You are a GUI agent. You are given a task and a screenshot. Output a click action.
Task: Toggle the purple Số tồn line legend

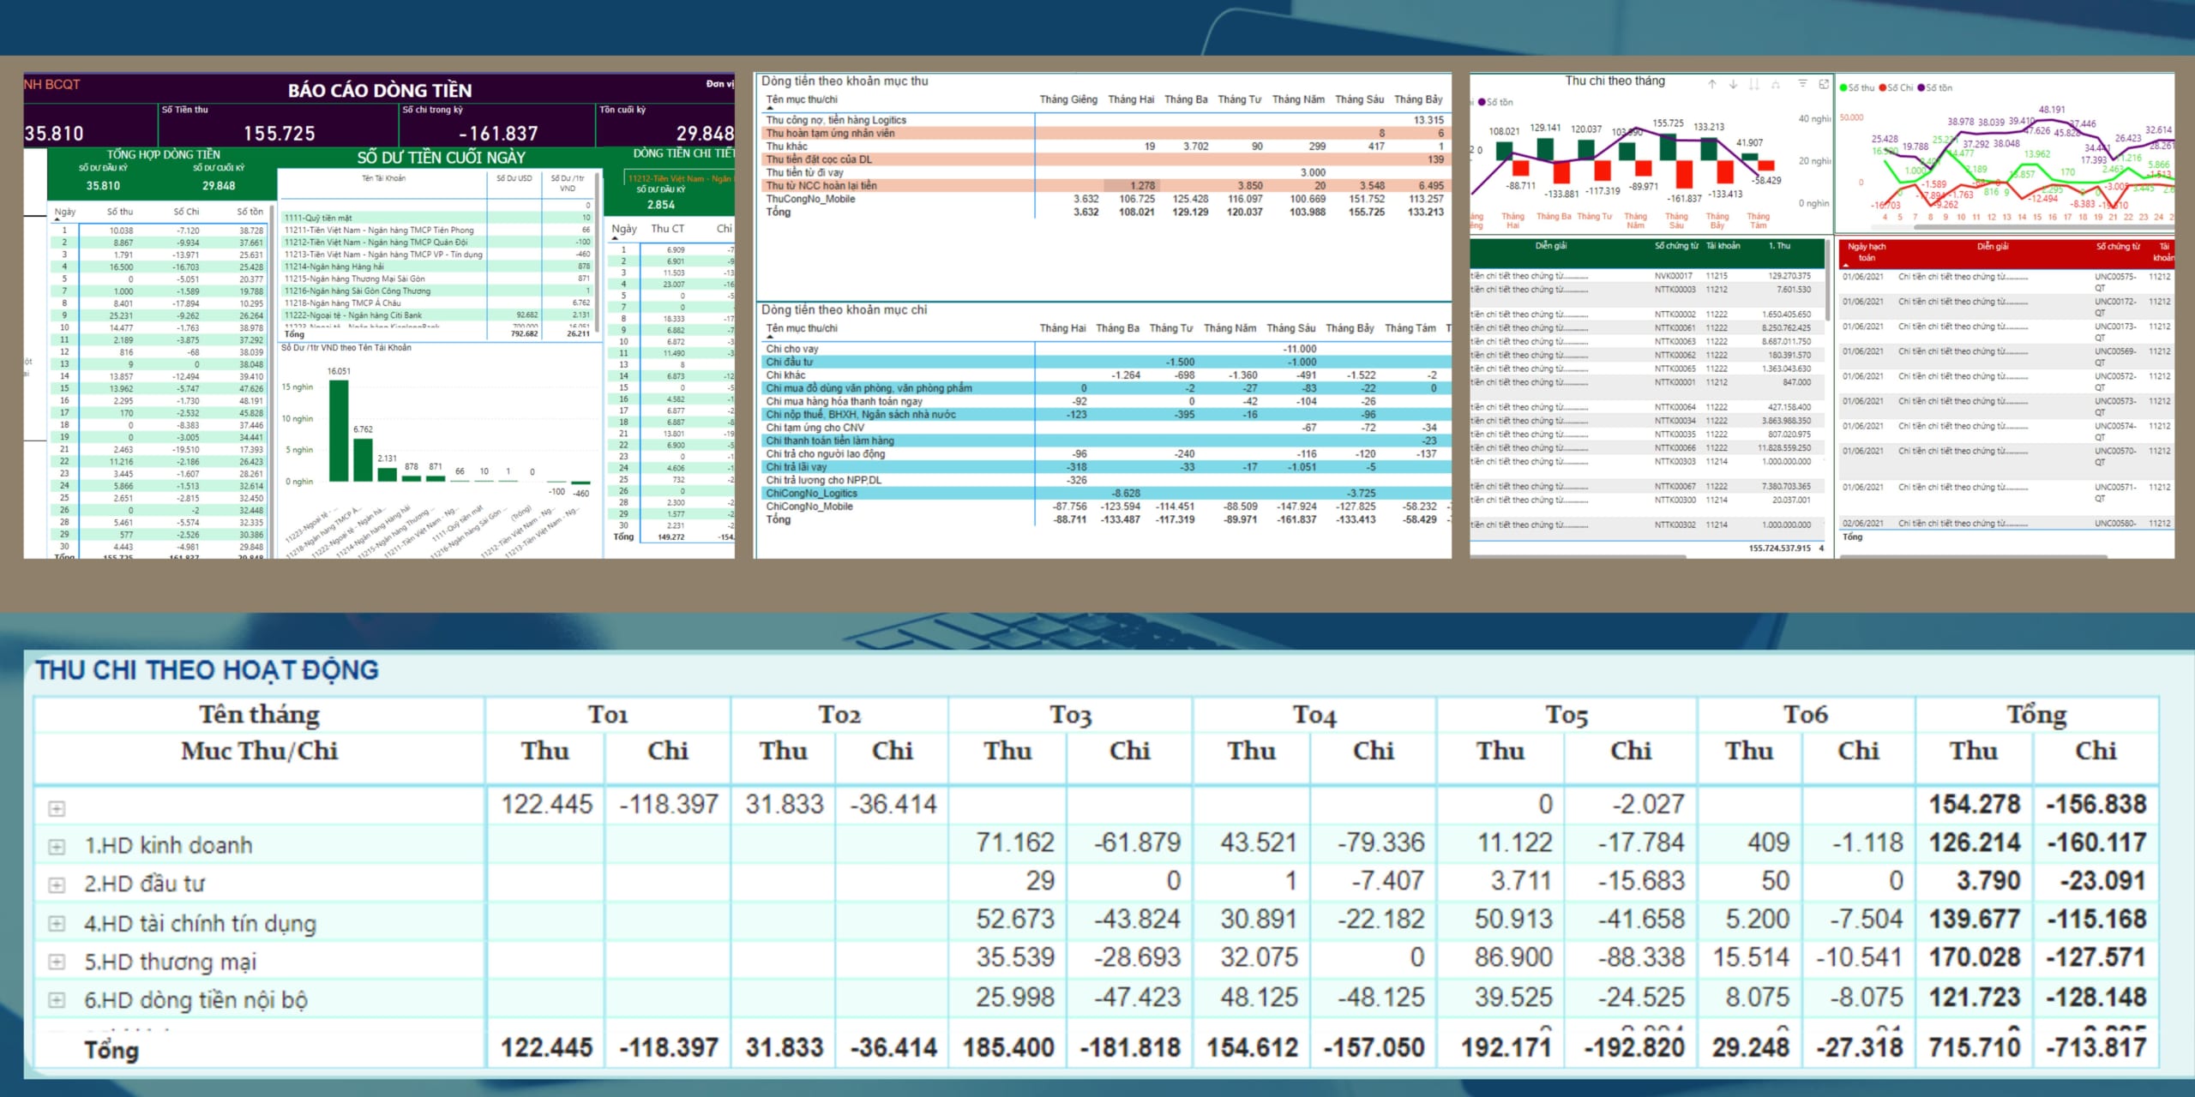pos(1934,87)
